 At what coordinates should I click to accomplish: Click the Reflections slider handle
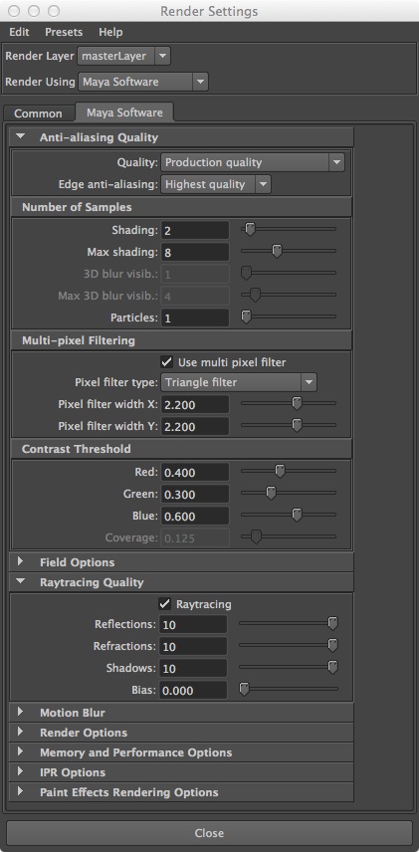333,624
